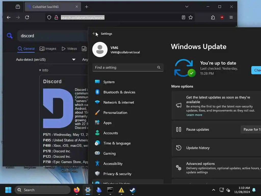This screenshot has width=261, height=196.
Task: Open the Windows Start menu
Action: coord(8,190)
